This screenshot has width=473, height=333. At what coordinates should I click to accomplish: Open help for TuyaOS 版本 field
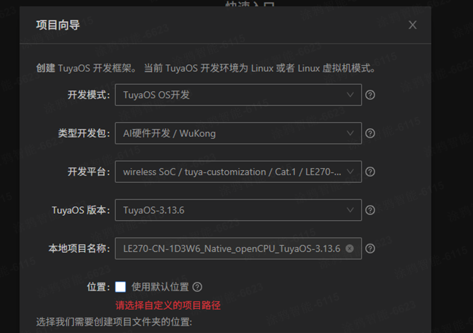point(370,210)
